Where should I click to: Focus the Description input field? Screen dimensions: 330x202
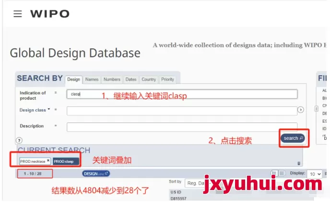[x=182, y=127]
